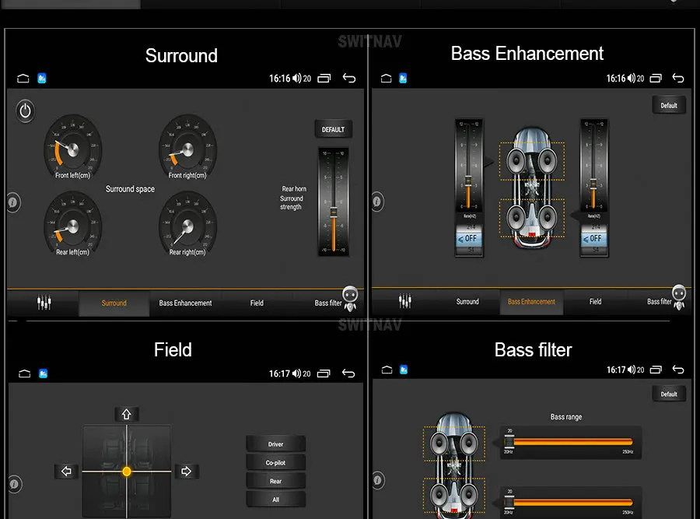700x519 pixels.
Task: Adjust the Rear right(cm) dial
Action: click(x=187, y=226)
